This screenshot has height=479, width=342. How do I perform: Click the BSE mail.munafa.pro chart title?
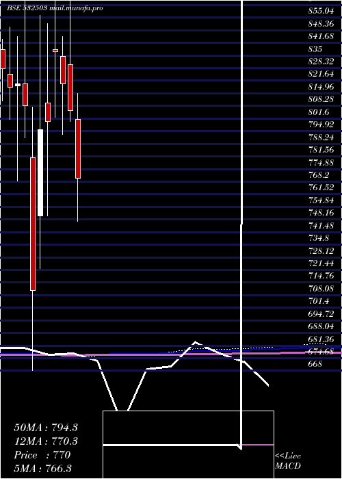coord(55,8)
